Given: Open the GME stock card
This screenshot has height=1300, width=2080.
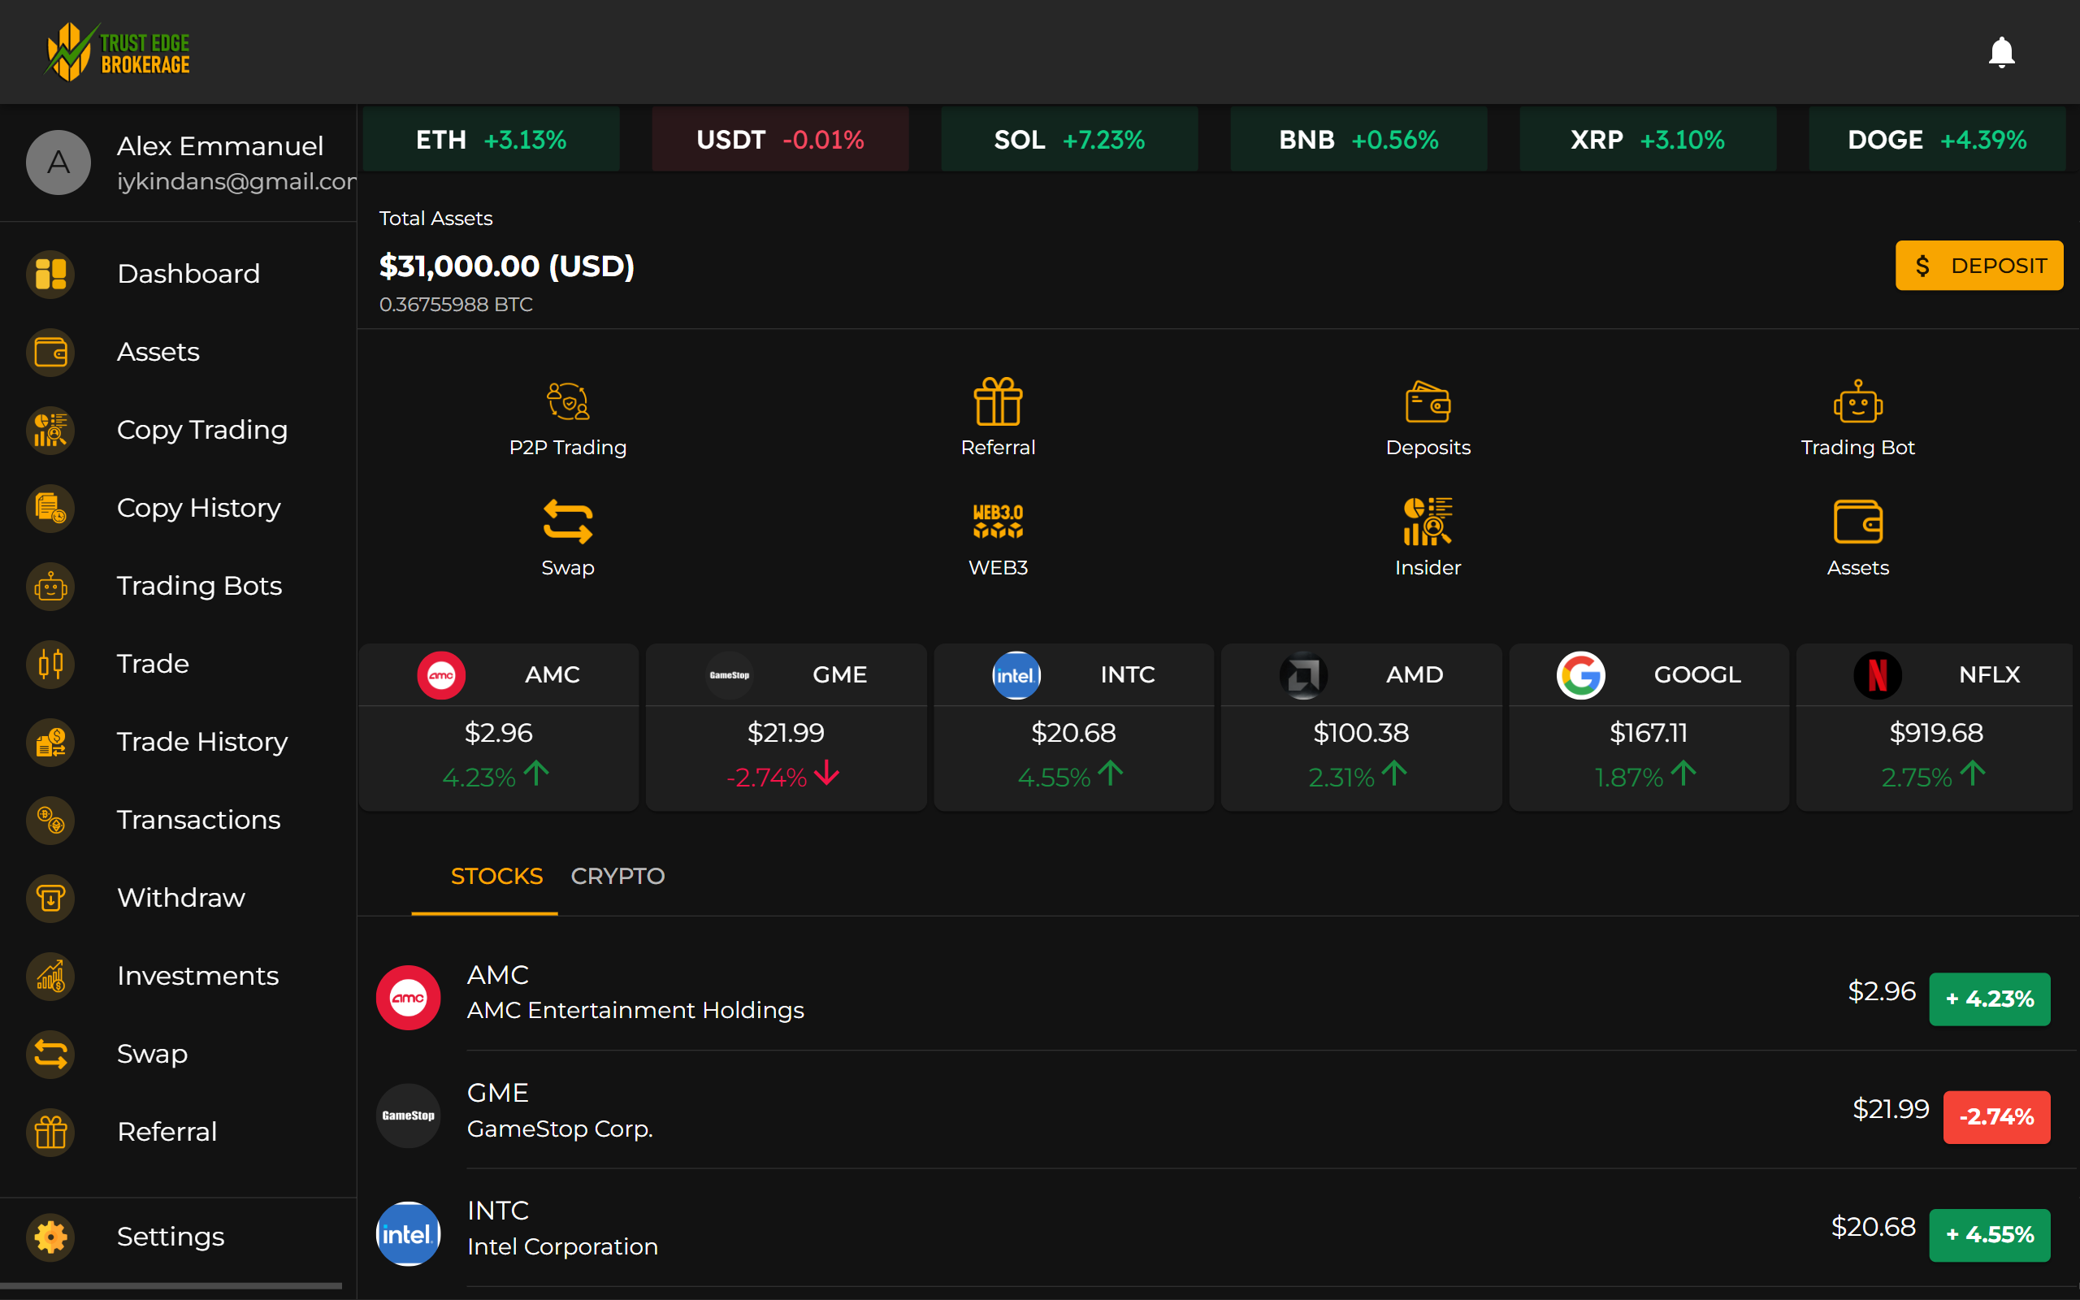Looking at the screenshot, I should pyautogui.click(x=786, y=727).
